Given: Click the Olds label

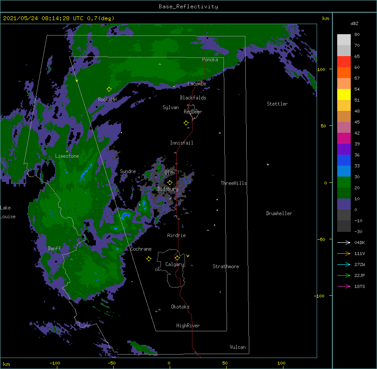Looking at the screenshot, I should pos(170,173).
